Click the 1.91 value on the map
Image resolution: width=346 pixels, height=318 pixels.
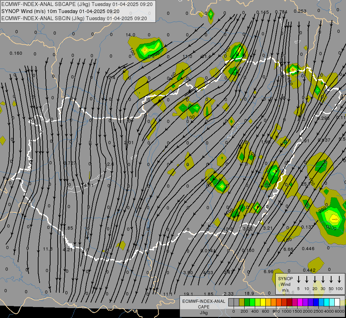(305, 141)
